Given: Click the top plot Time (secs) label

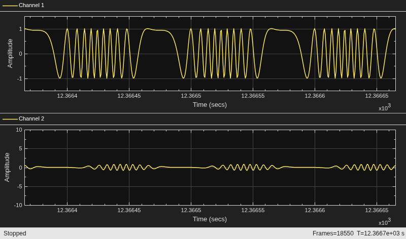Looking at the screenshot, I should [210, 105].
